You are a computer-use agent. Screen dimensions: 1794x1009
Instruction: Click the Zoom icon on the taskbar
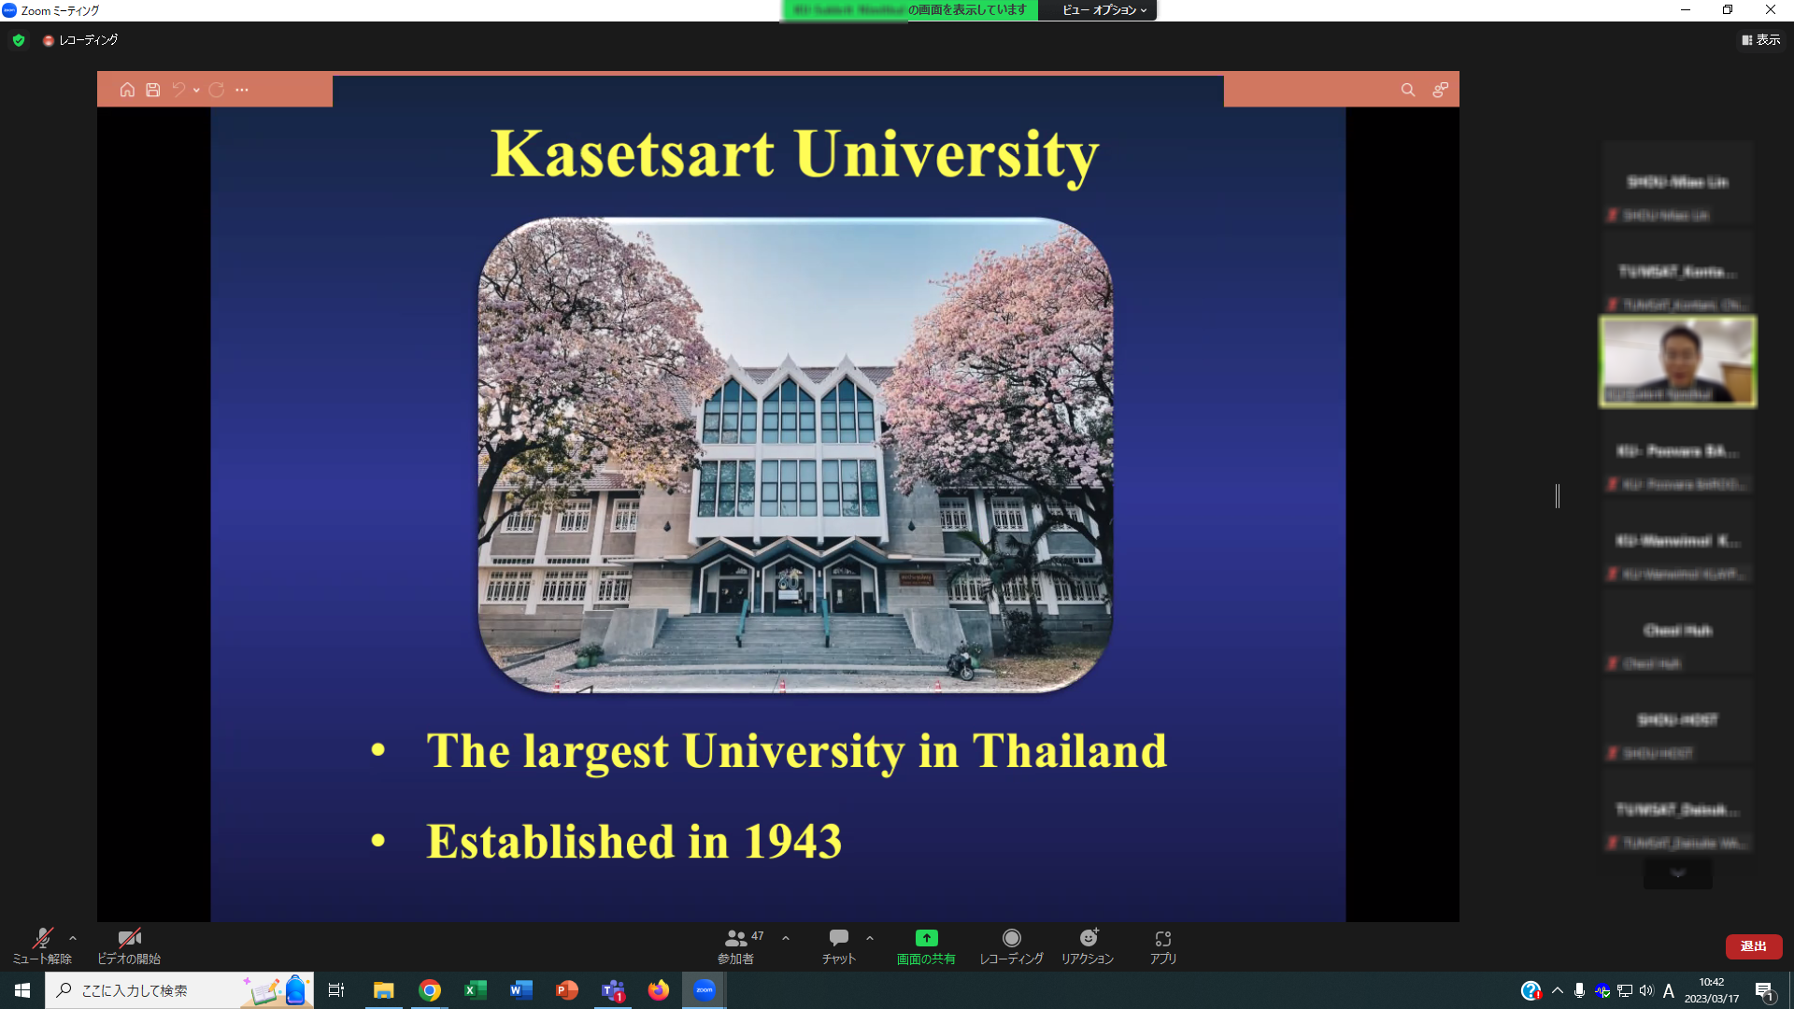(705, 990)
